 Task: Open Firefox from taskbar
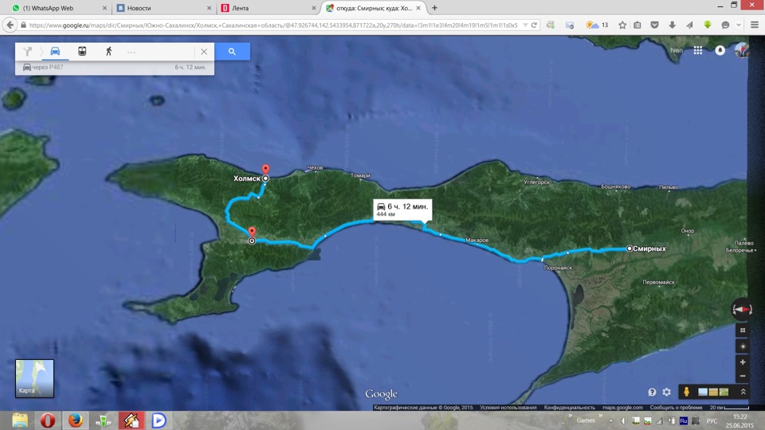75,420
